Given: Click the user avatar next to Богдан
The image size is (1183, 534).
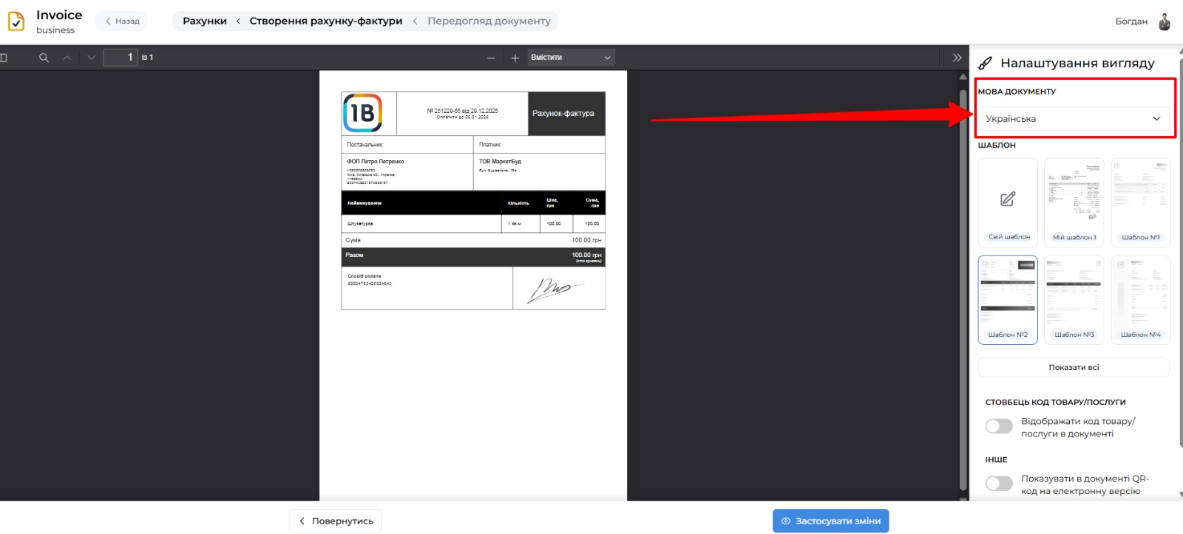Looking at the screenshot, I should [1165, 21].
